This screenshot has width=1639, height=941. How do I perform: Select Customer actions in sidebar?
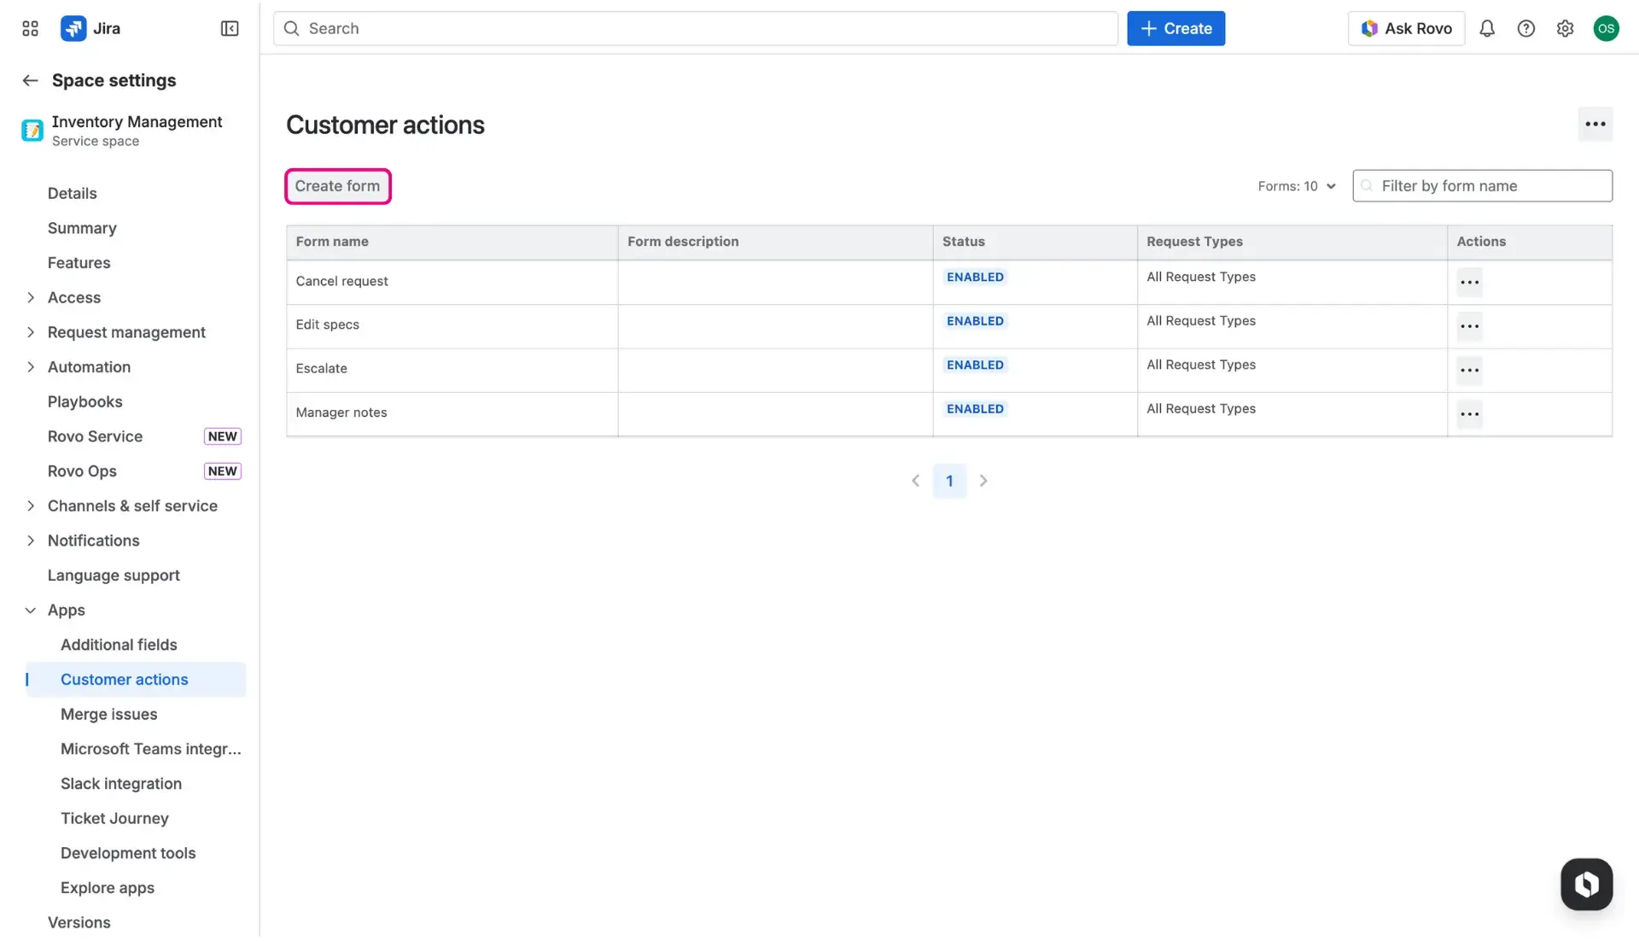click(125, 679)
